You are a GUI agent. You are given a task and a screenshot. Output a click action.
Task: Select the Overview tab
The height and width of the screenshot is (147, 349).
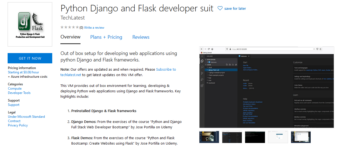[70, 37]
